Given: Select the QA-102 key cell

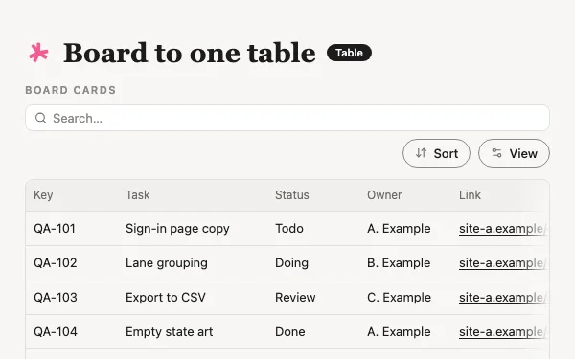Looking at the screenshot, I should coord(56,263).
